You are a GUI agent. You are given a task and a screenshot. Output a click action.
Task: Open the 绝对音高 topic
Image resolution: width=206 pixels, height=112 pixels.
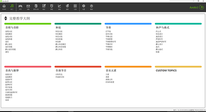tap(9, 87)
